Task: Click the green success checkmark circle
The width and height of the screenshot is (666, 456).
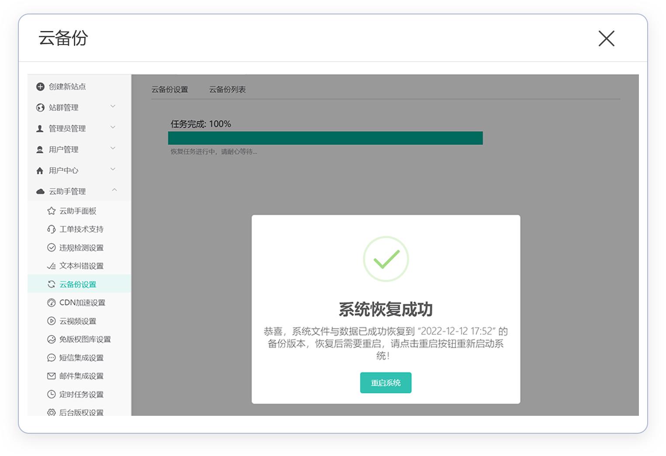Action: [385, 259]
